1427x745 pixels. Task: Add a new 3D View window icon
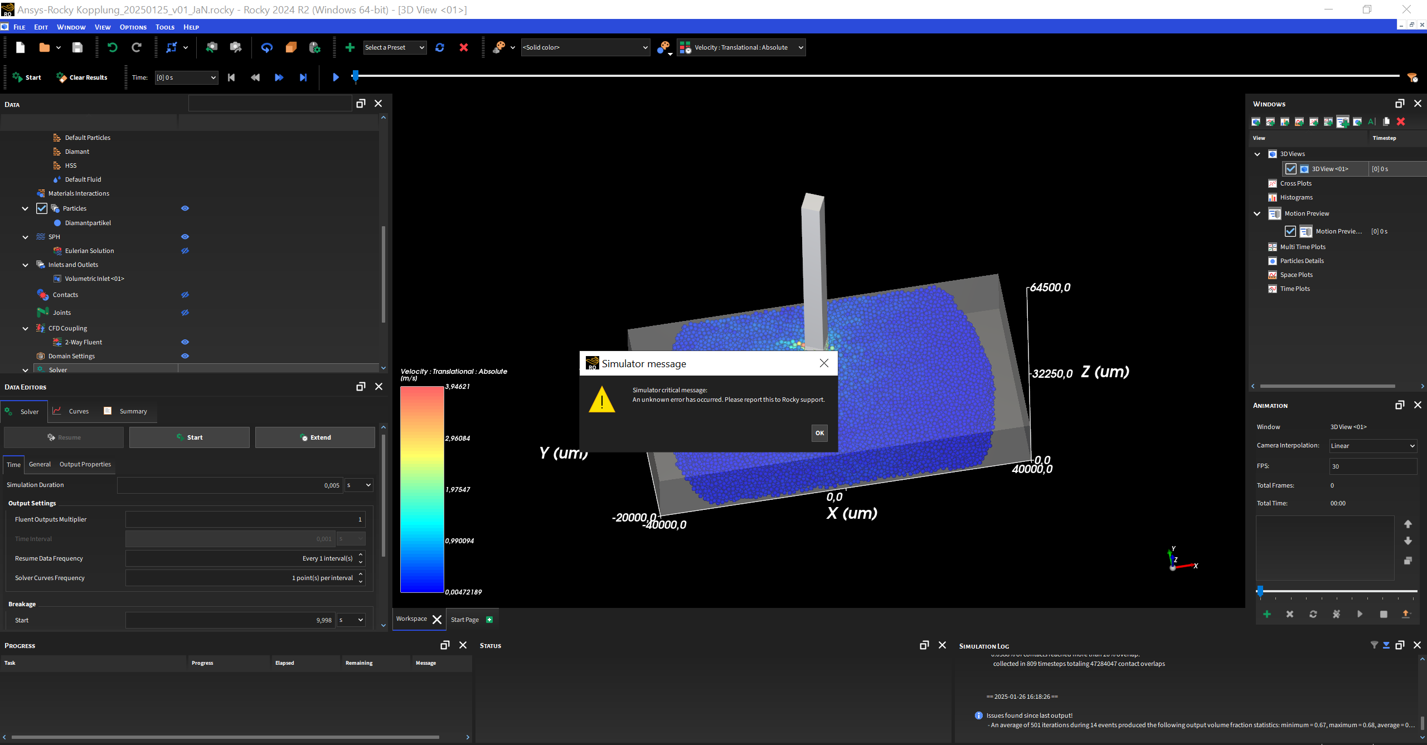point(1256,121)
